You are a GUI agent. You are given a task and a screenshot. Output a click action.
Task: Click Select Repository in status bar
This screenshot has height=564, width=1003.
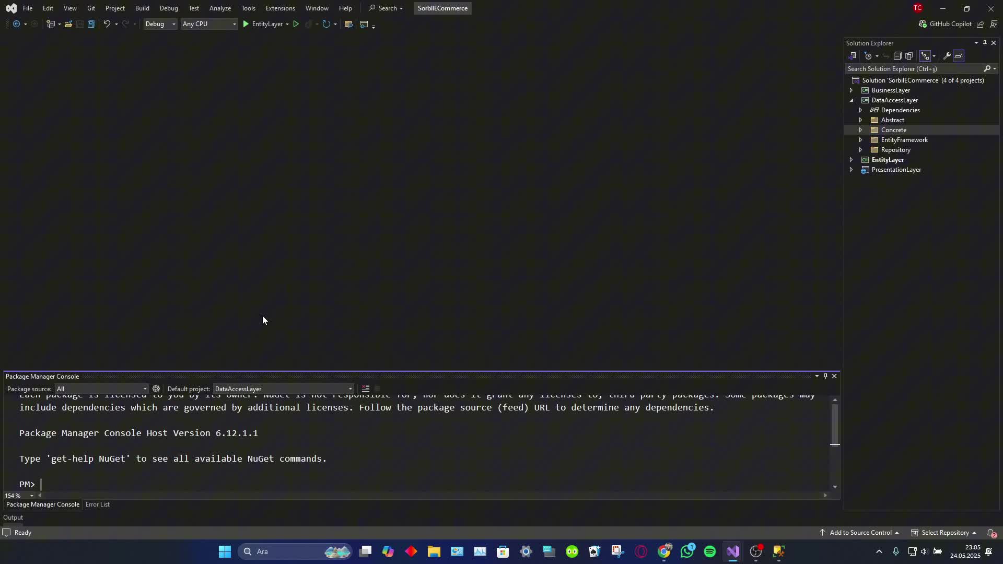click(x=944, y=533)
